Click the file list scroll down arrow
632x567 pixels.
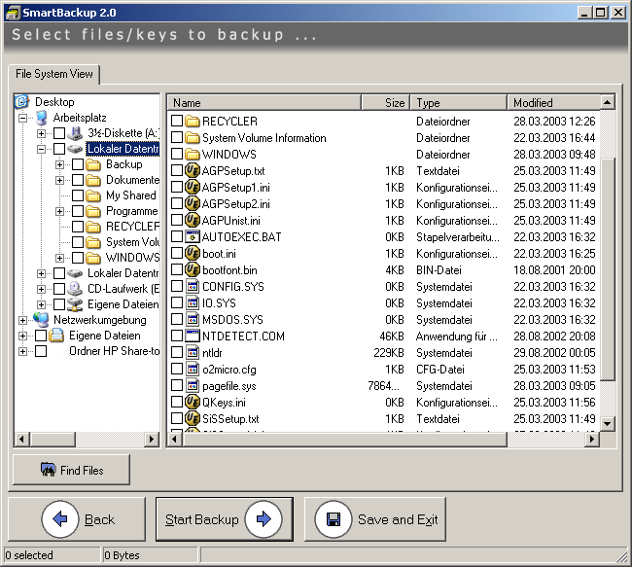[x=608, y=423]
